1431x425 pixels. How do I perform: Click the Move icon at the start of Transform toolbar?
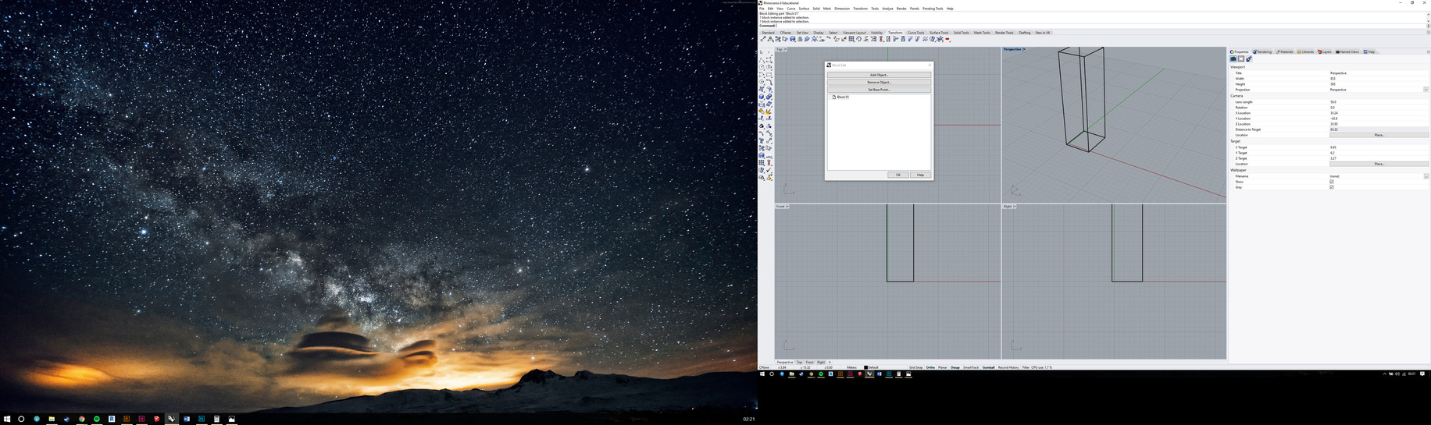tap(763, 39)
